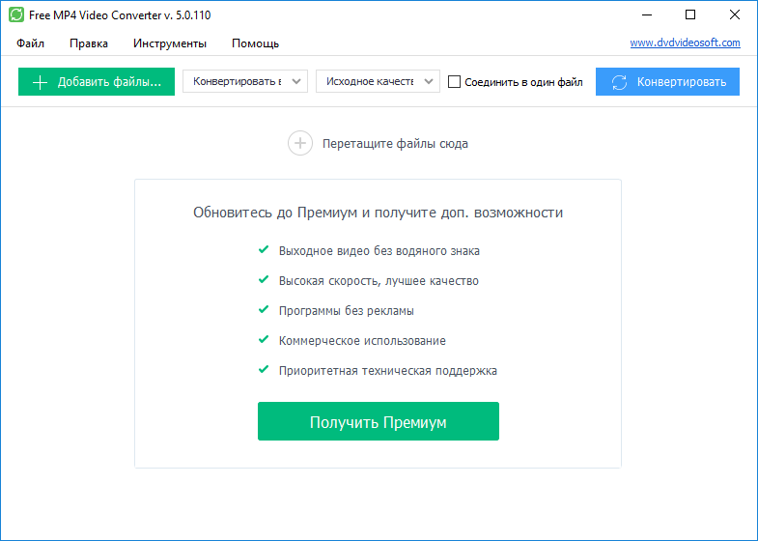The image size is (758, 541).
Task: Click checkmark beside Коммерческое использование
Action: 263,340
